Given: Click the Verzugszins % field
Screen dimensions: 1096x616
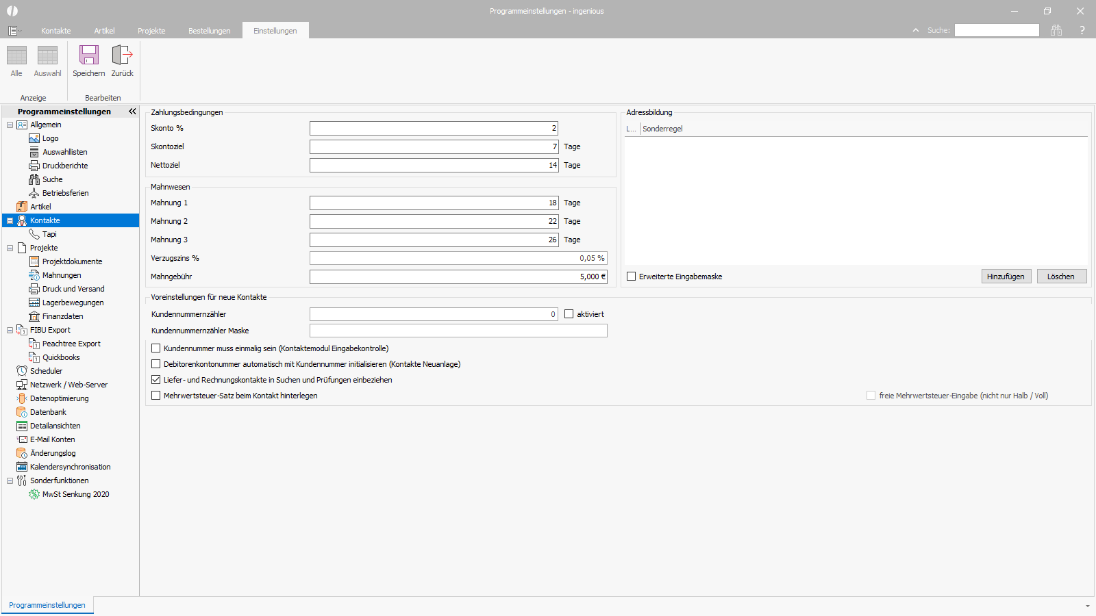Looking at the screenshot, I should 458,258.
